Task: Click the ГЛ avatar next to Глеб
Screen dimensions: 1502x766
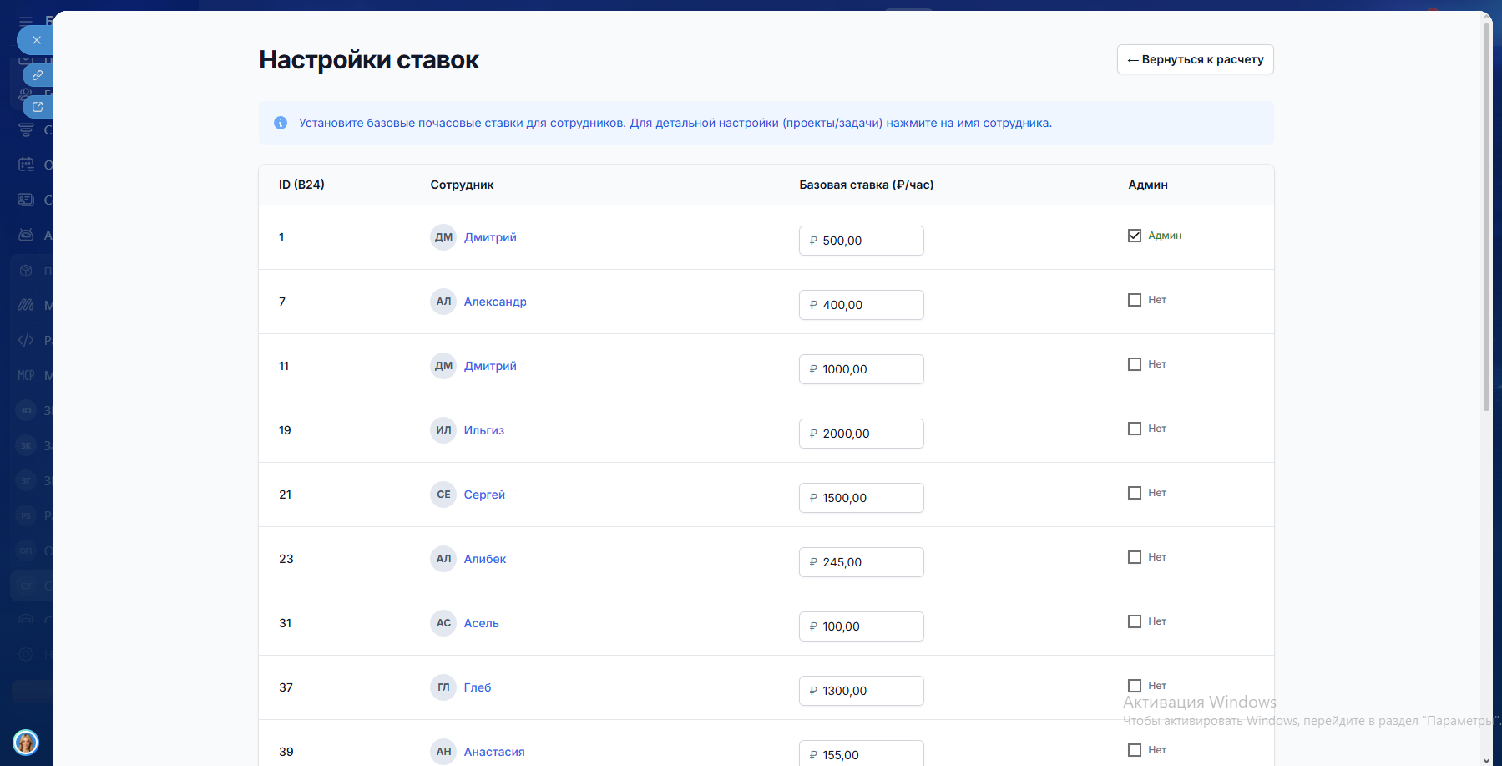Action: pos(443,687)
